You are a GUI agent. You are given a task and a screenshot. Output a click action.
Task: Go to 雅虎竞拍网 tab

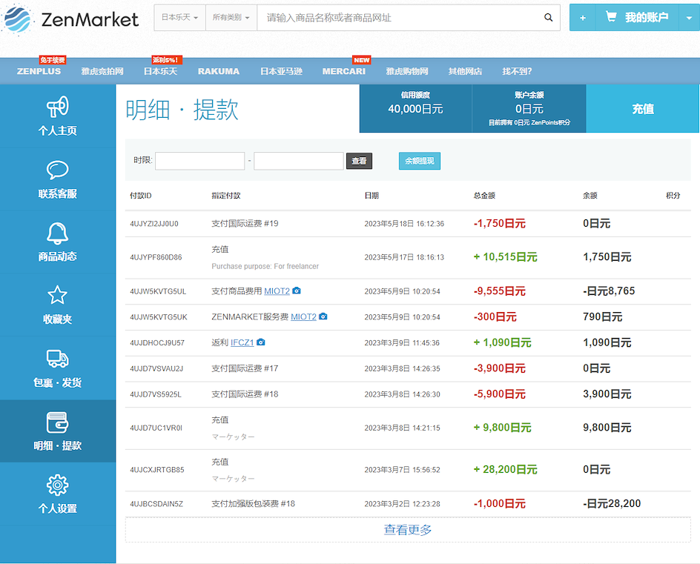[102, 71]
